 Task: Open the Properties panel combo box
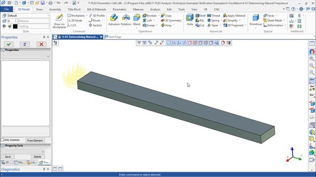(x=26, y=57)
